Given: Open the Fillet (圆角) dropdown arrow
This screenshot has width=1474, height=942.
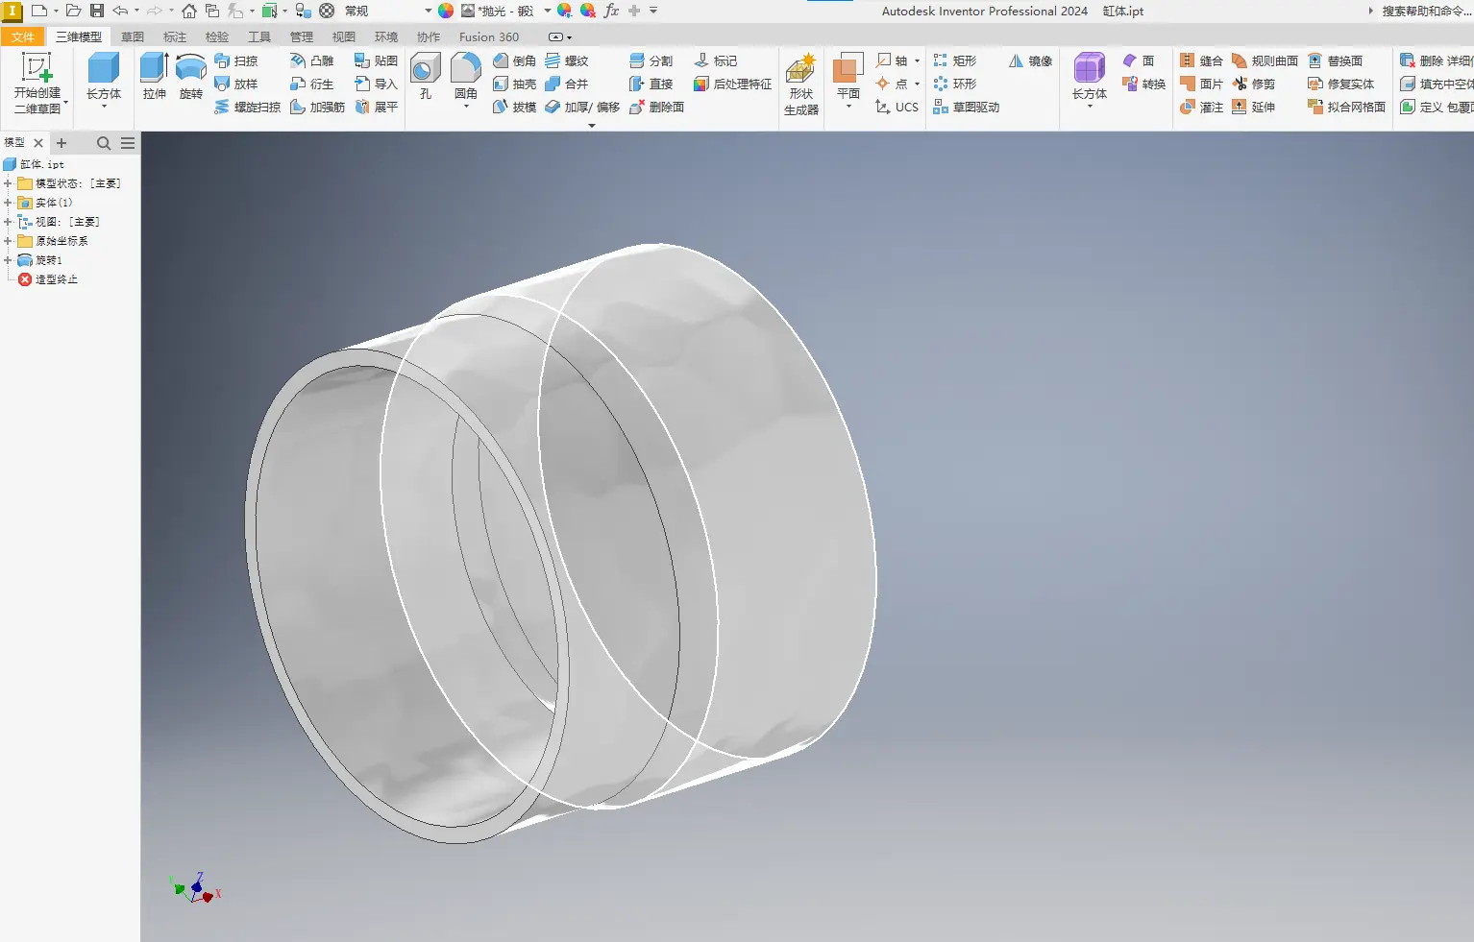Looking at the screenshot, I should 466,107.
